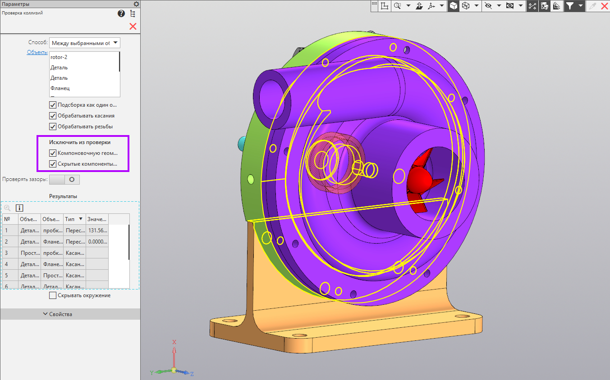Close the collision check with red X
This screenshot has height=380, width=610.
pos(133,26)
